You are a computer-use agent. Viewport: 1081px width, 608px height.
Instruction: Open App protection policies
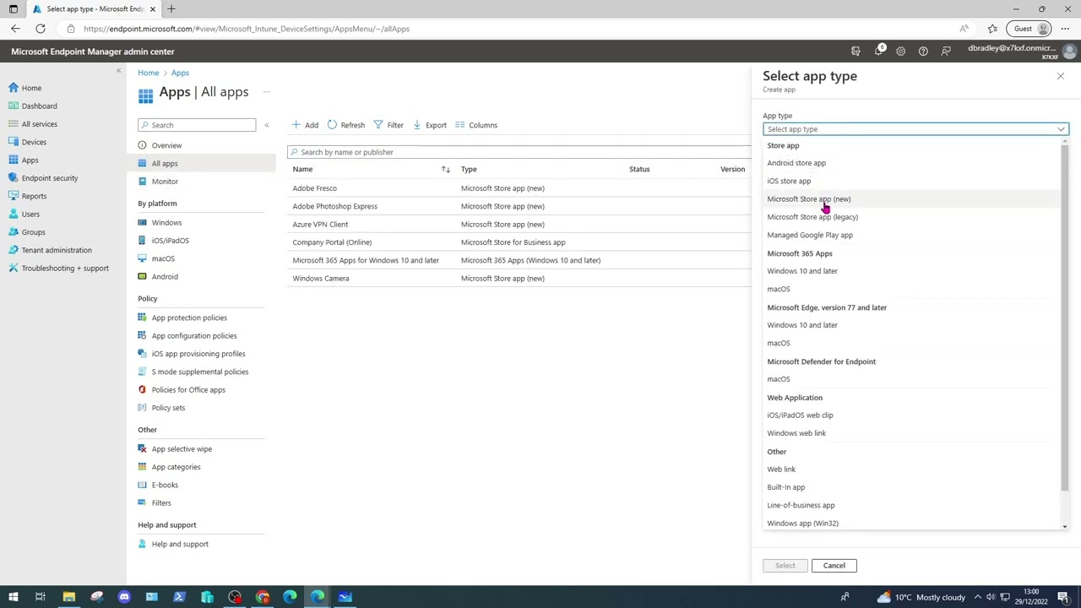coord(189,318)
